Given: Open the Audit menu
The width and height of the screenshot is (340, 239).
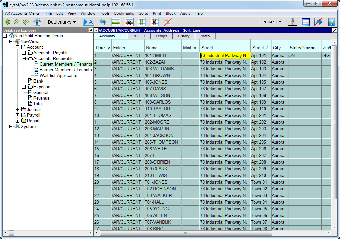Looking at the screenshot, I should coord(185,13).
